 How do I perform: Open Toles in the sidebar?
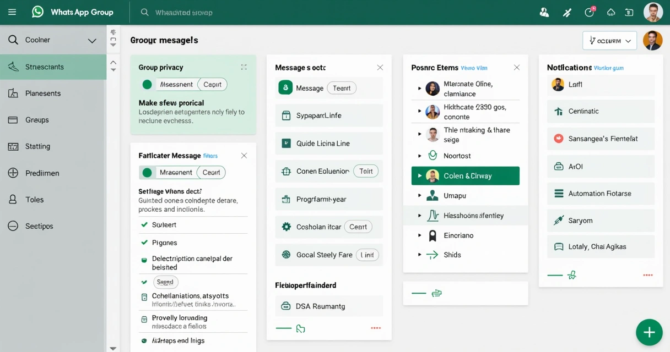point(53,200)
